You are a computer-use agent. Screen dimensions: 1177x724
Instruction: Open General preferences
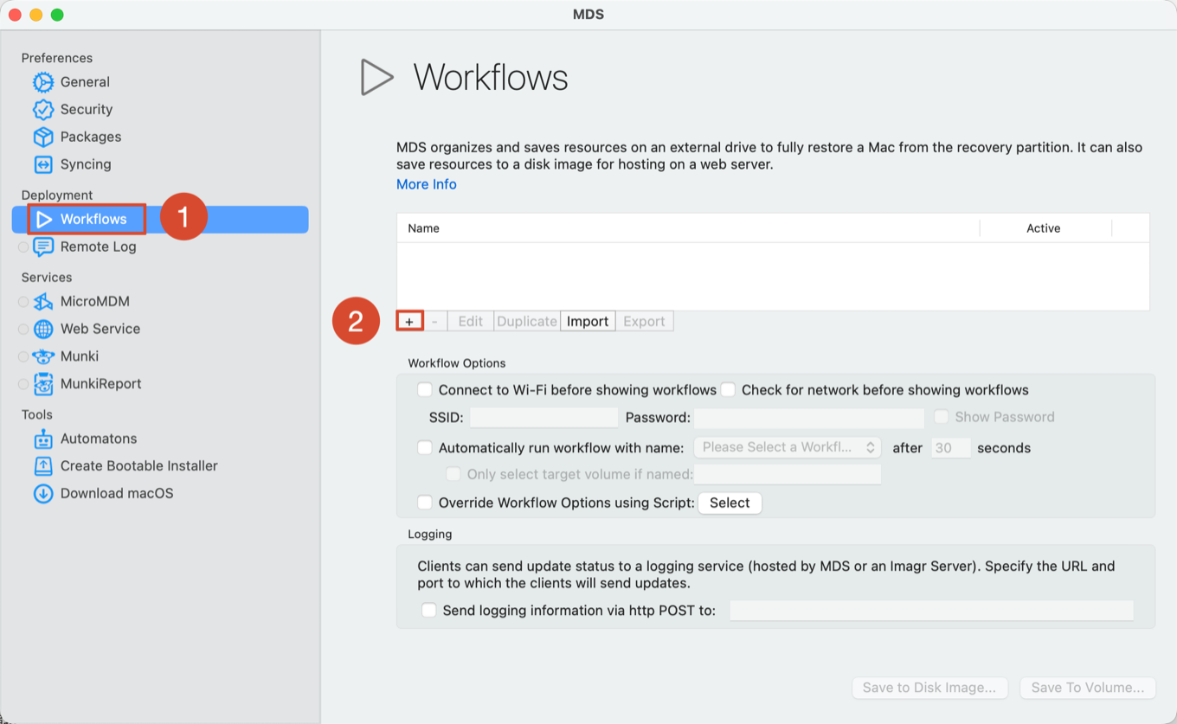click(85, 82)
